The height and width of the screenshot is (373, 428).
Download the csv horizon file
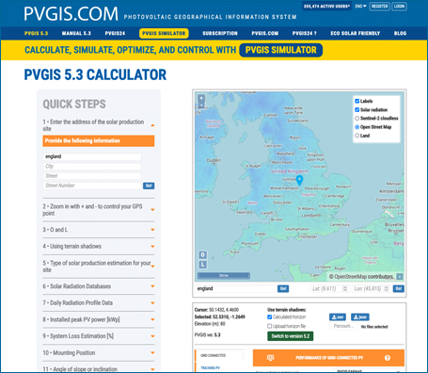338,317
